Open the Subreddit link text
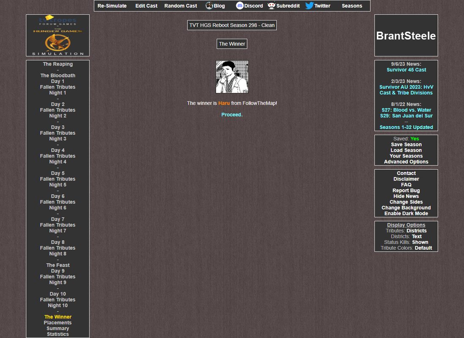Viewport: 464px width, 338px height. pyautogui.click(x=288, y=6)
